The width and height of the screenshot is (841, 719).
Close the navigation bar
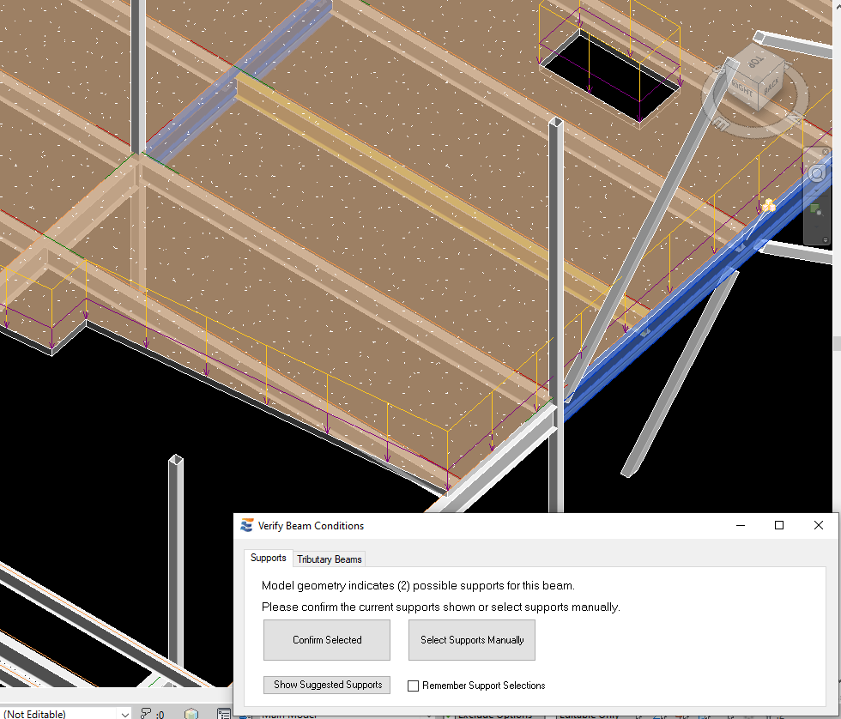pos(826,152)
